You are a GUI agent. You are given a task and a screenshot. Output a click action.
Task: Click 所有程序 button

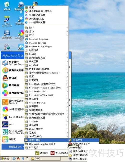pyautogui.click(x=13, y=147)
